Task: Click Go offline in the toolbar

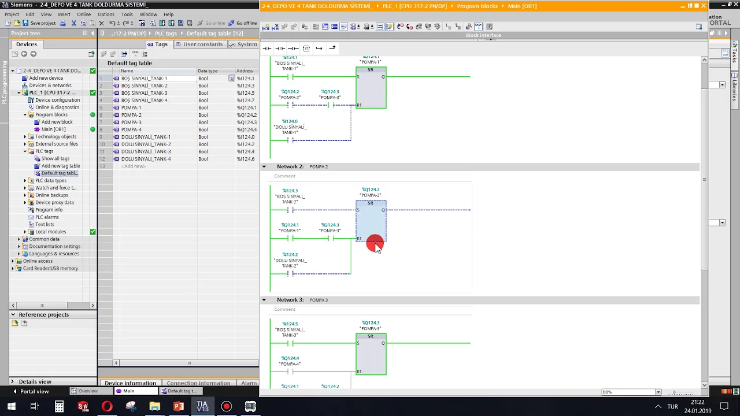Action: pos(242,23)
